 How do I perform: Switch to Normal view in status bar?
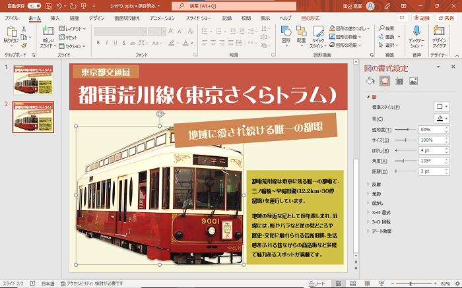pos(339,283)
